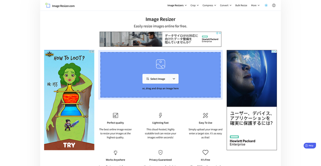Click the Easy To Use heading
Viewport: 321px width, 166px height.
(205, 123)
